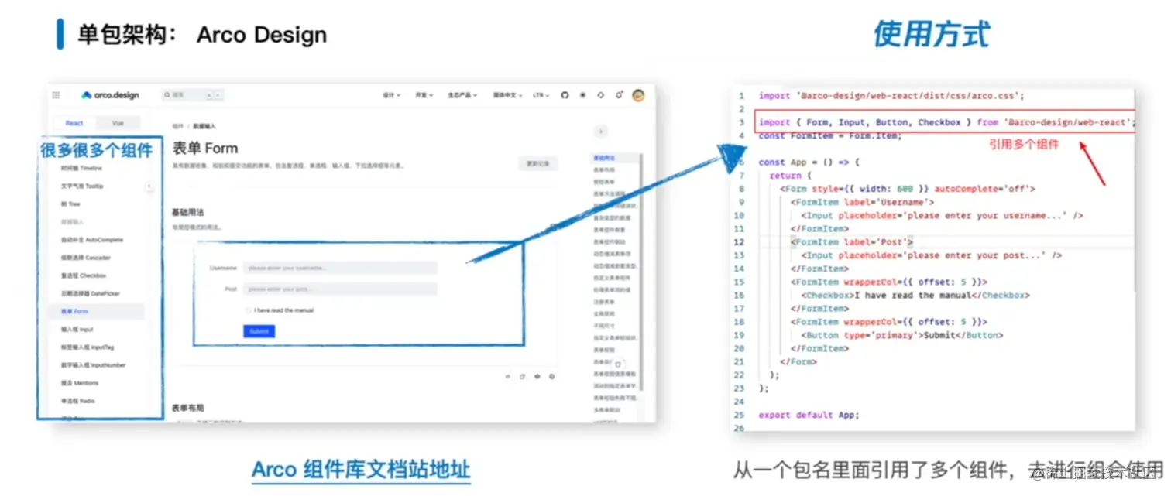Select 文字气泡 Tooltip in sidebar

(82, 186)
